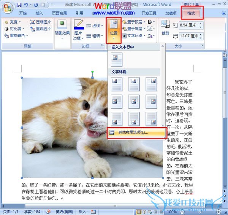Click the Rotate objects icon

151,36
